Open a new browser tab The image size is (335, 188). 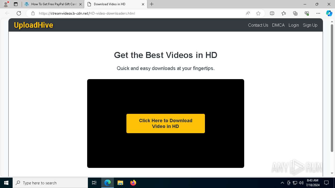(x=152, y=4)
